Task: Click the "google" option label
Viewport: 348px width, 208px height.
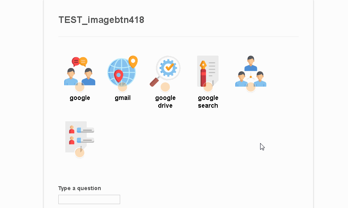Action: pyautogui.click(x=80, y=98)
